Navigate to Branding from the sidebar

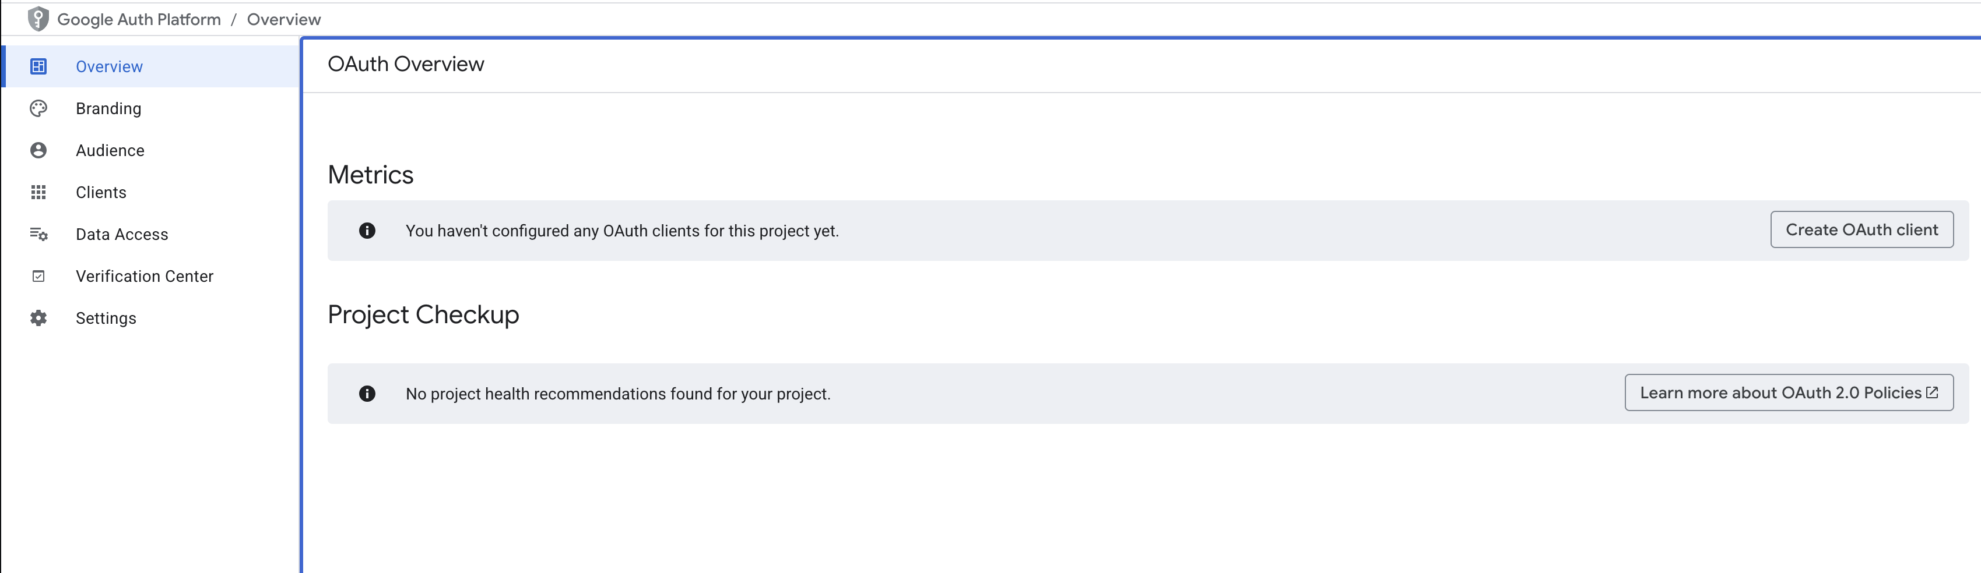(108, 108)
